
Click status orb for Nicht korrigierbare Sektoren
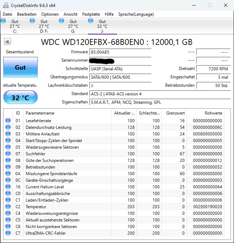pyautogui.click(x=8, y=226)
